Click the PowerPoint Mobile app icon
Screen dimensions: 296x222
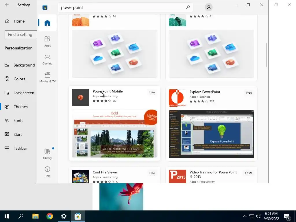pos(81,97)
